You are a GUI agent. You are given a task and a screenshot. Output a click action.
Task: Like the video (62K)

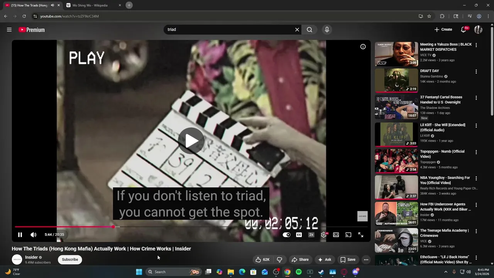(x=262, y=259)
